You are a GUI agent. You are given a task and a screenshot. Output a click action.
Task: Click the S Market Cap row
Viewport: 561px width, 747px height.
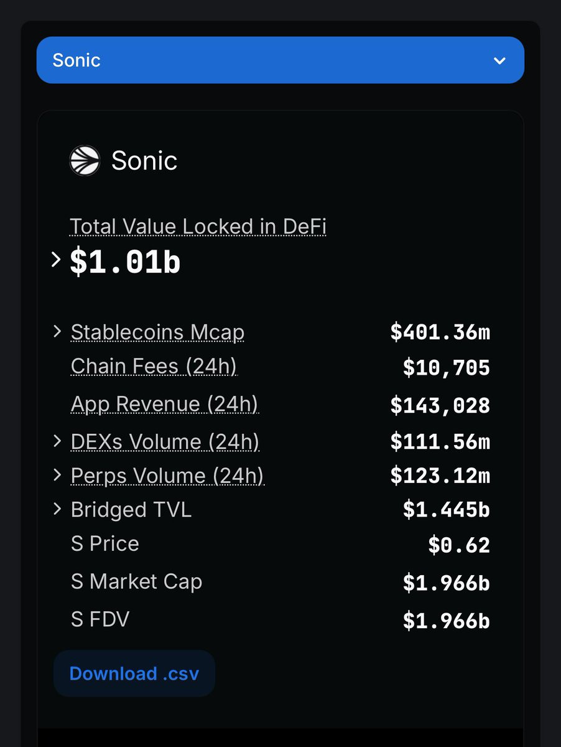click(x=280, y=582)
